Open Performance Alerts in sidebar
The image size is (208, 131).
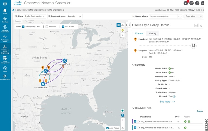pos(5,39)
